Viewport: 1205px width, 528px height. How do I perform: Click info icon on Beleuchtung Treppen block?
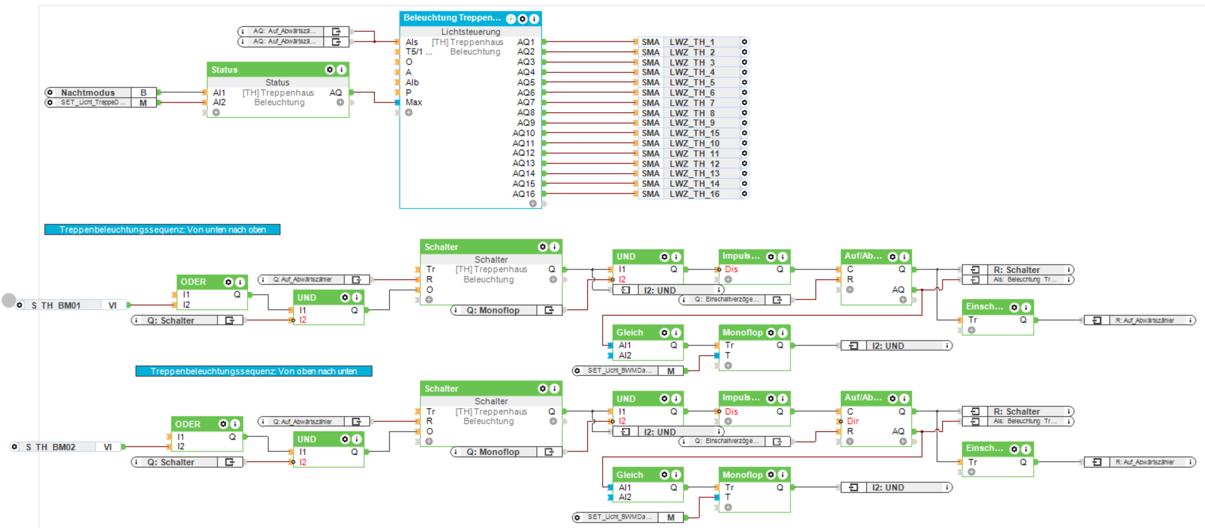pyautogui.click(x=534, y=19)
